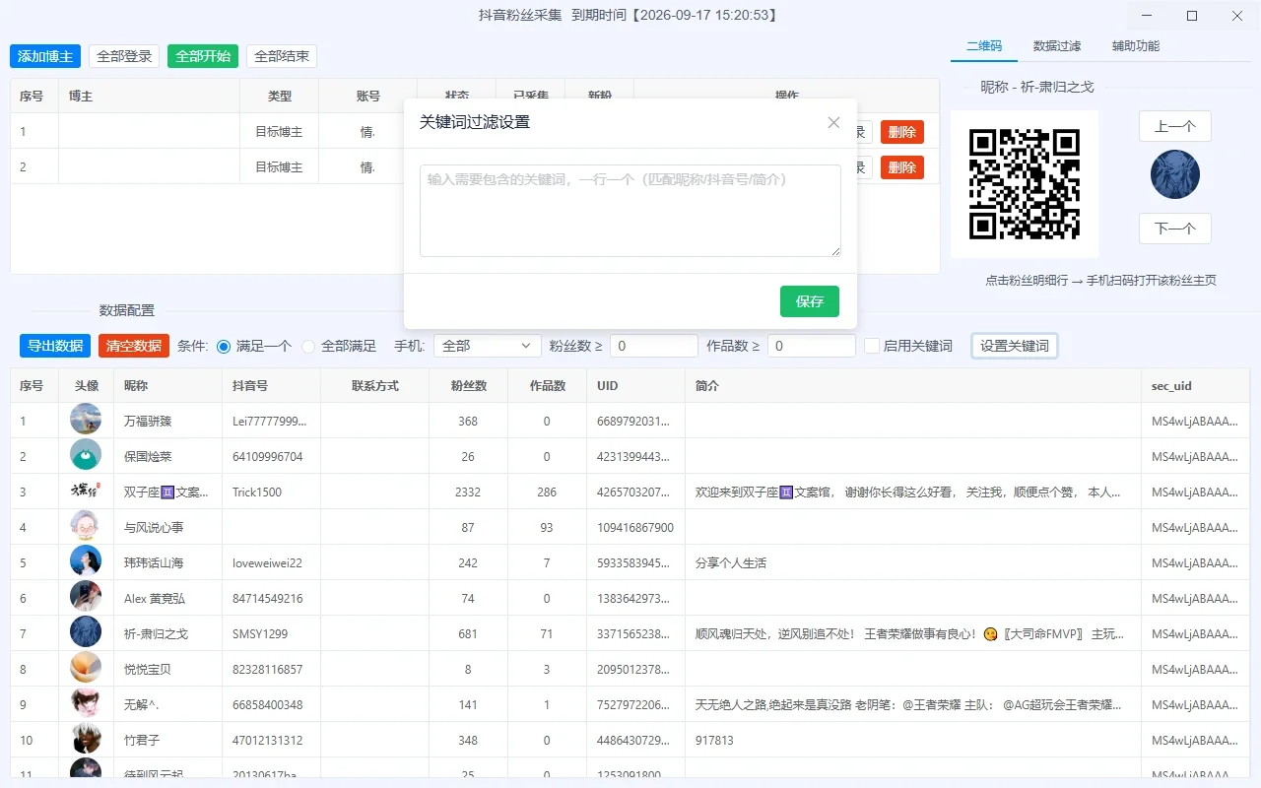Viewport: 1261px width, 788px height.
Task: Click the 作品数 column header
Action: tap(547, 386)
